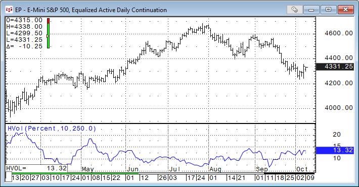
Task: Click the 4200.00 price scale label
Action: point(339,83)
